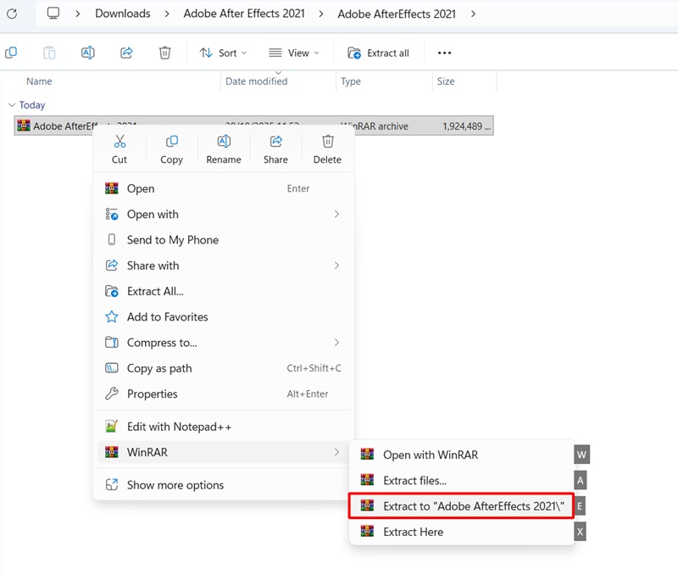This screenshot has width=678, height=575.
Task: Open the View dropdown
Action: click(x=294, y=53)
